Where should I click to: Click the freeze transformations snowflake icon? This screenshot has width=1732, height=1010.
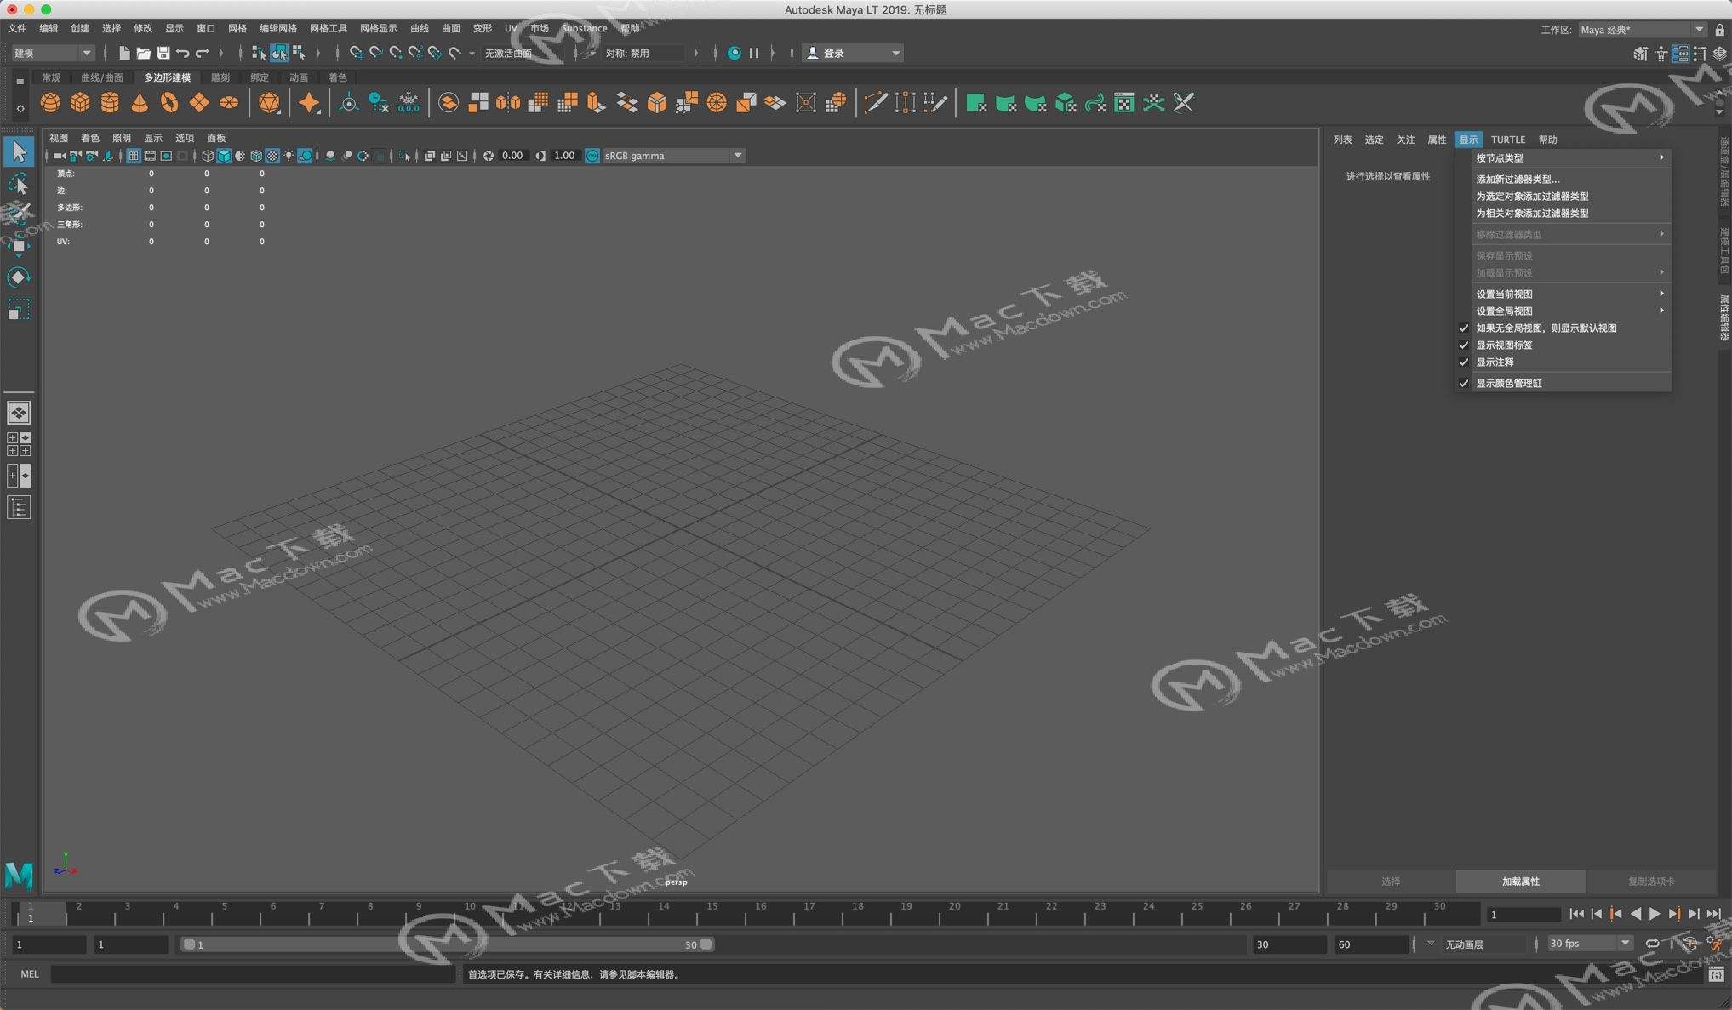[409, 103]
